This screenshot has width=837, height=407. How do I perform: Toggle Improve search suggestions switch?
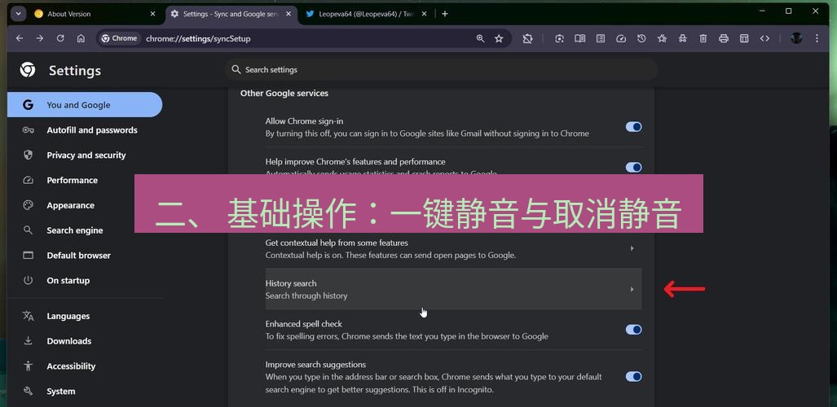coord(633,377)
